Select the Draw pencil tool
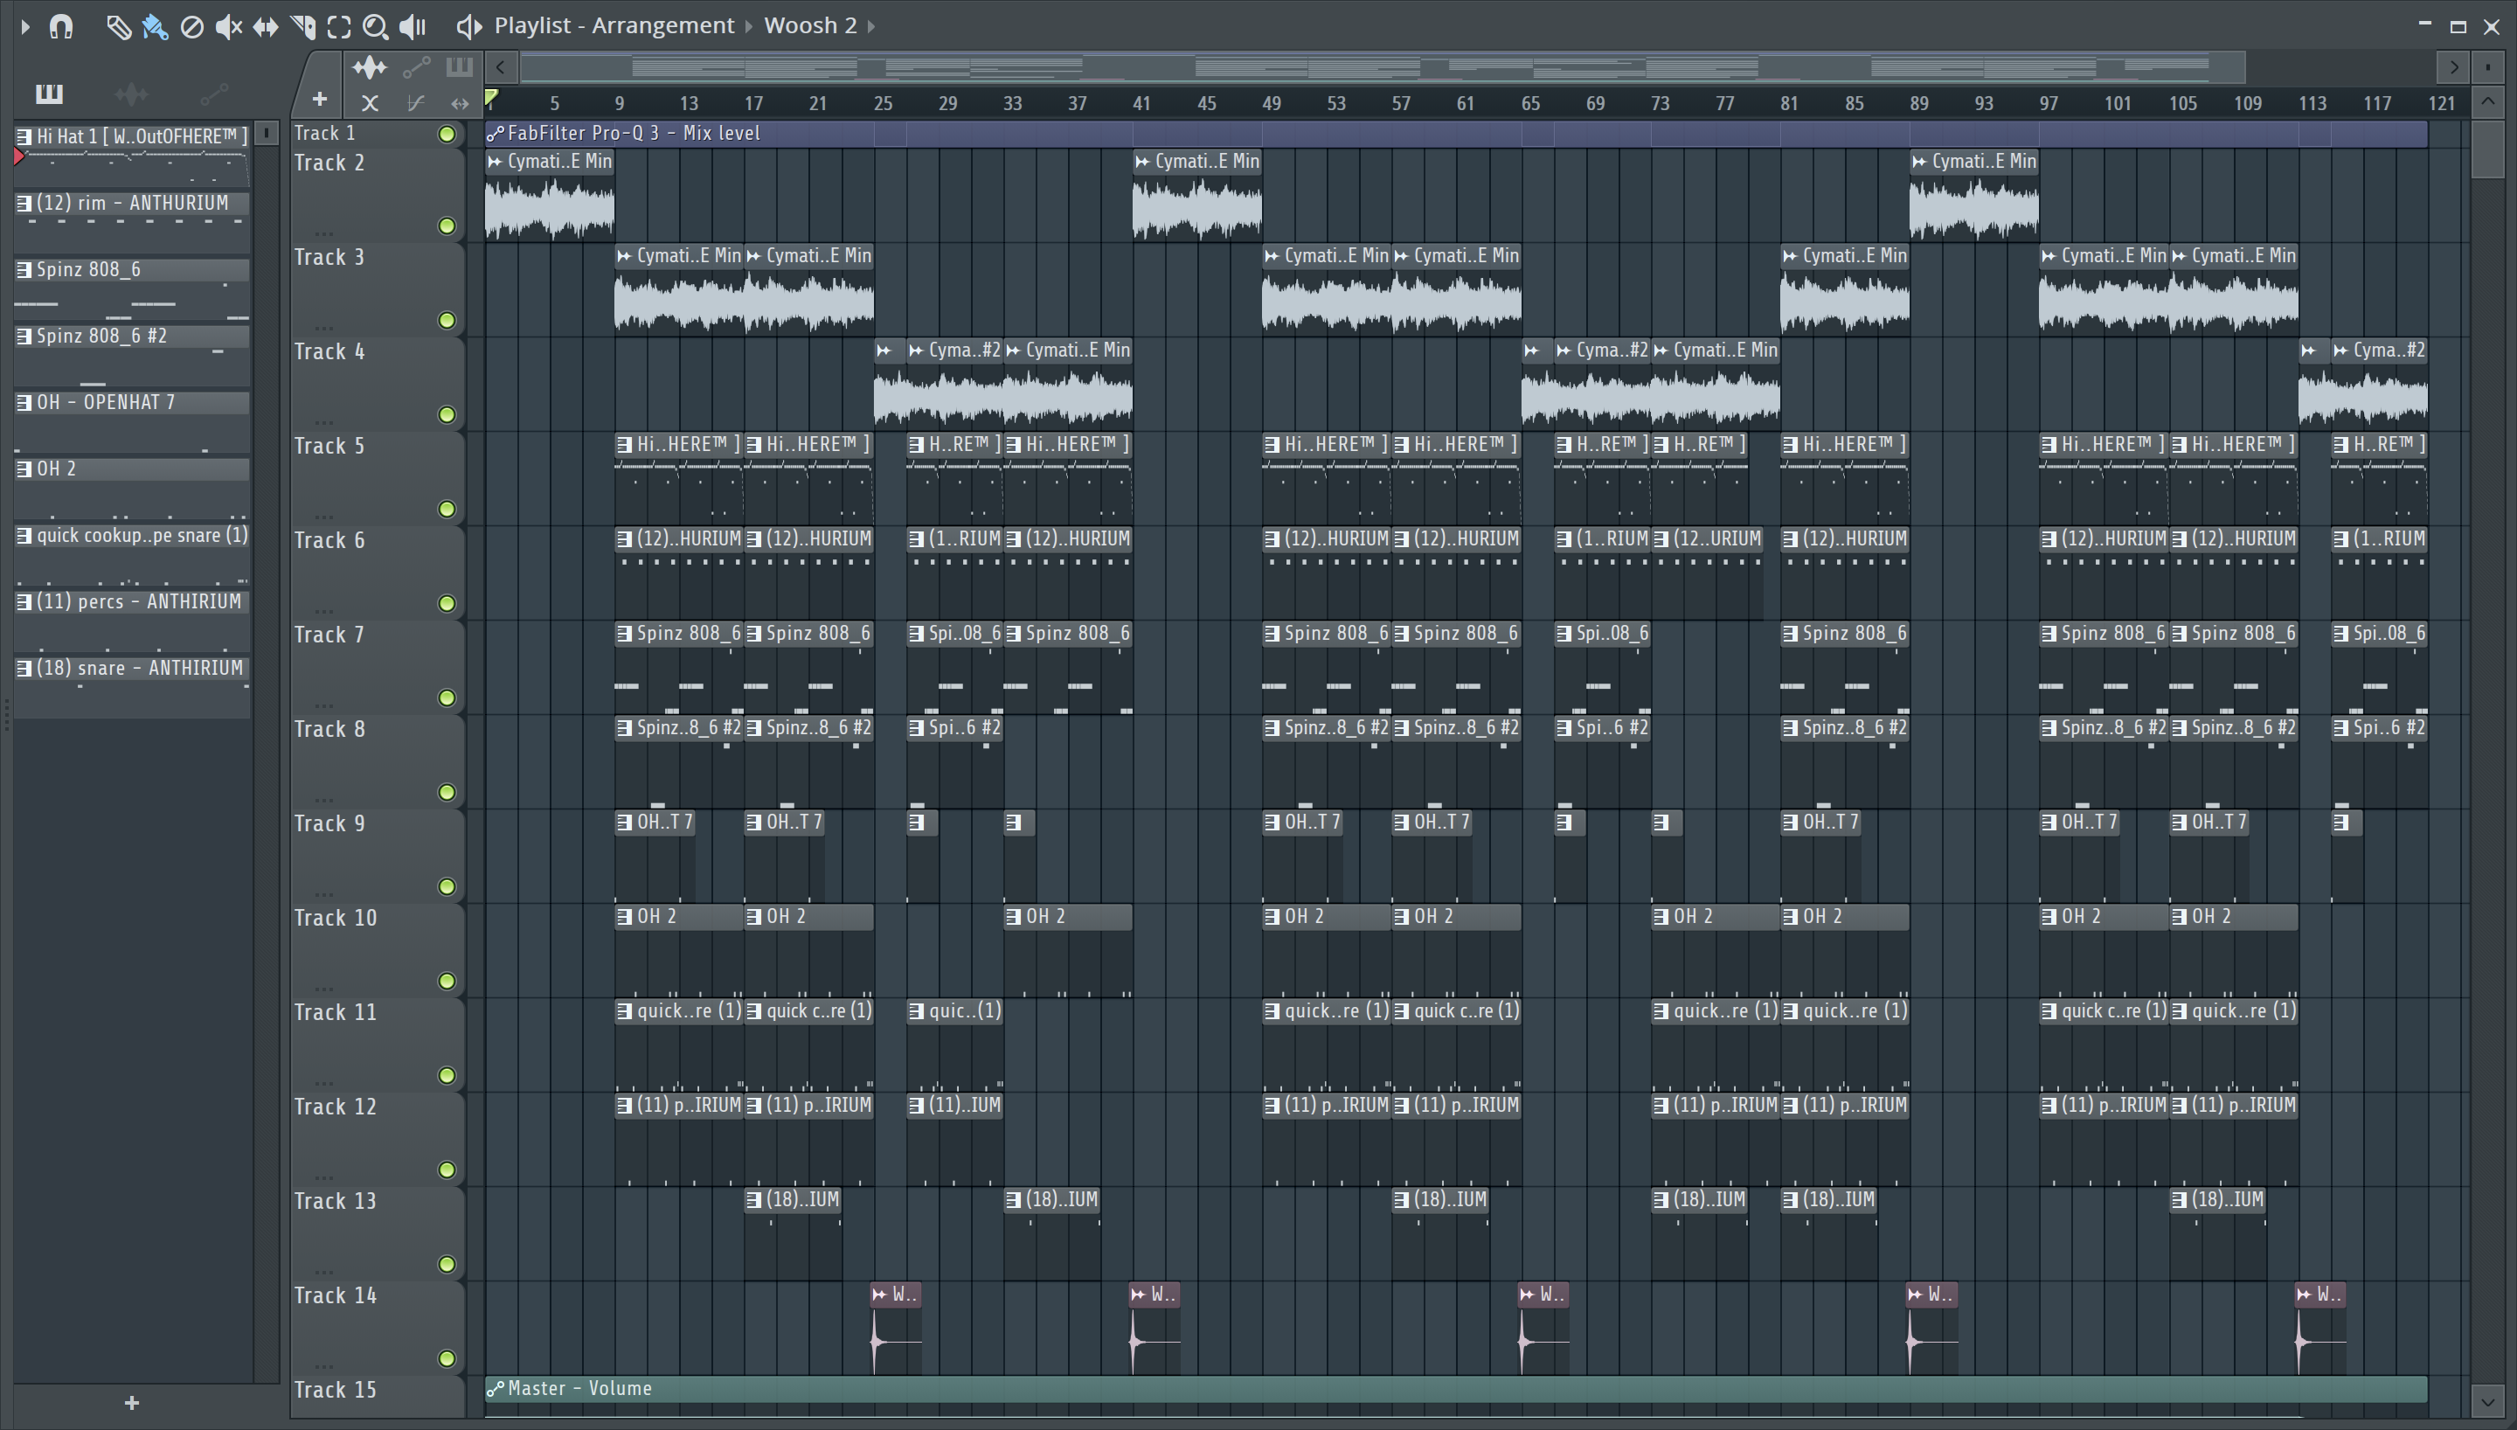The height and width of the screenshot is (1430, 2517). pos(118,26)
